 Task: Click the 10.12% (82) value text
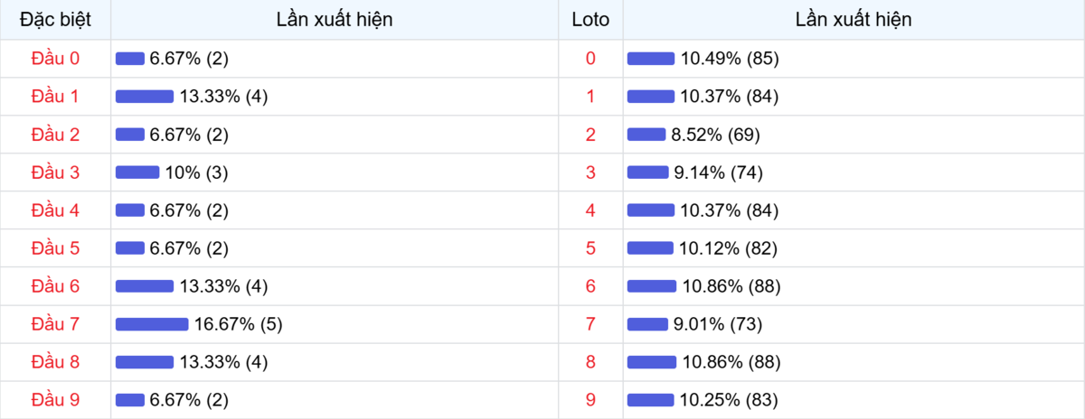coord(729,248)
